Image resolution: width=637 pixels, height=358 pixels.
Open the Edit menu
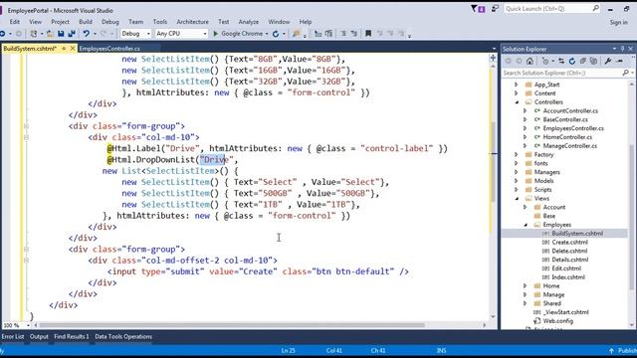click(15, 22)
